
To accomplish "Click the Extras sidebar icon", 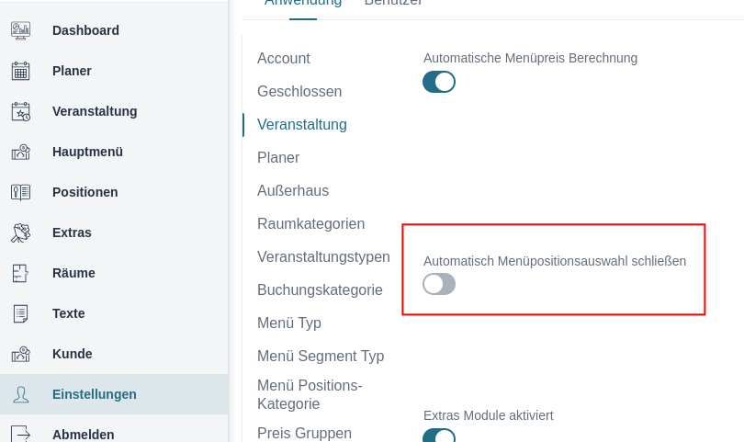I will pyautogui.click(x=20, y=232).
